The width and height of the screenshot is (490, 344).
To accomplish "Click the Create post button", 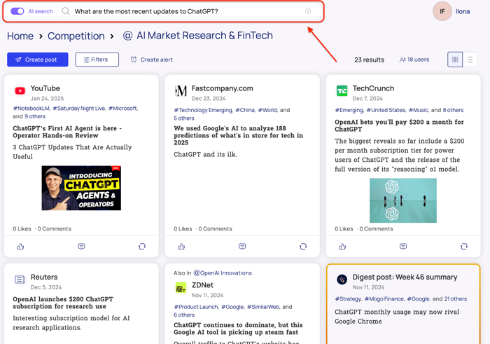I will [37, 60].
